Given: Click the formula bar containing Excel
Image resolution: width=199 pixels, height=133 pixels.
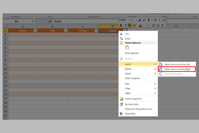Looking at the screenshot, I should pyautogui.click(x=86, y=21).
